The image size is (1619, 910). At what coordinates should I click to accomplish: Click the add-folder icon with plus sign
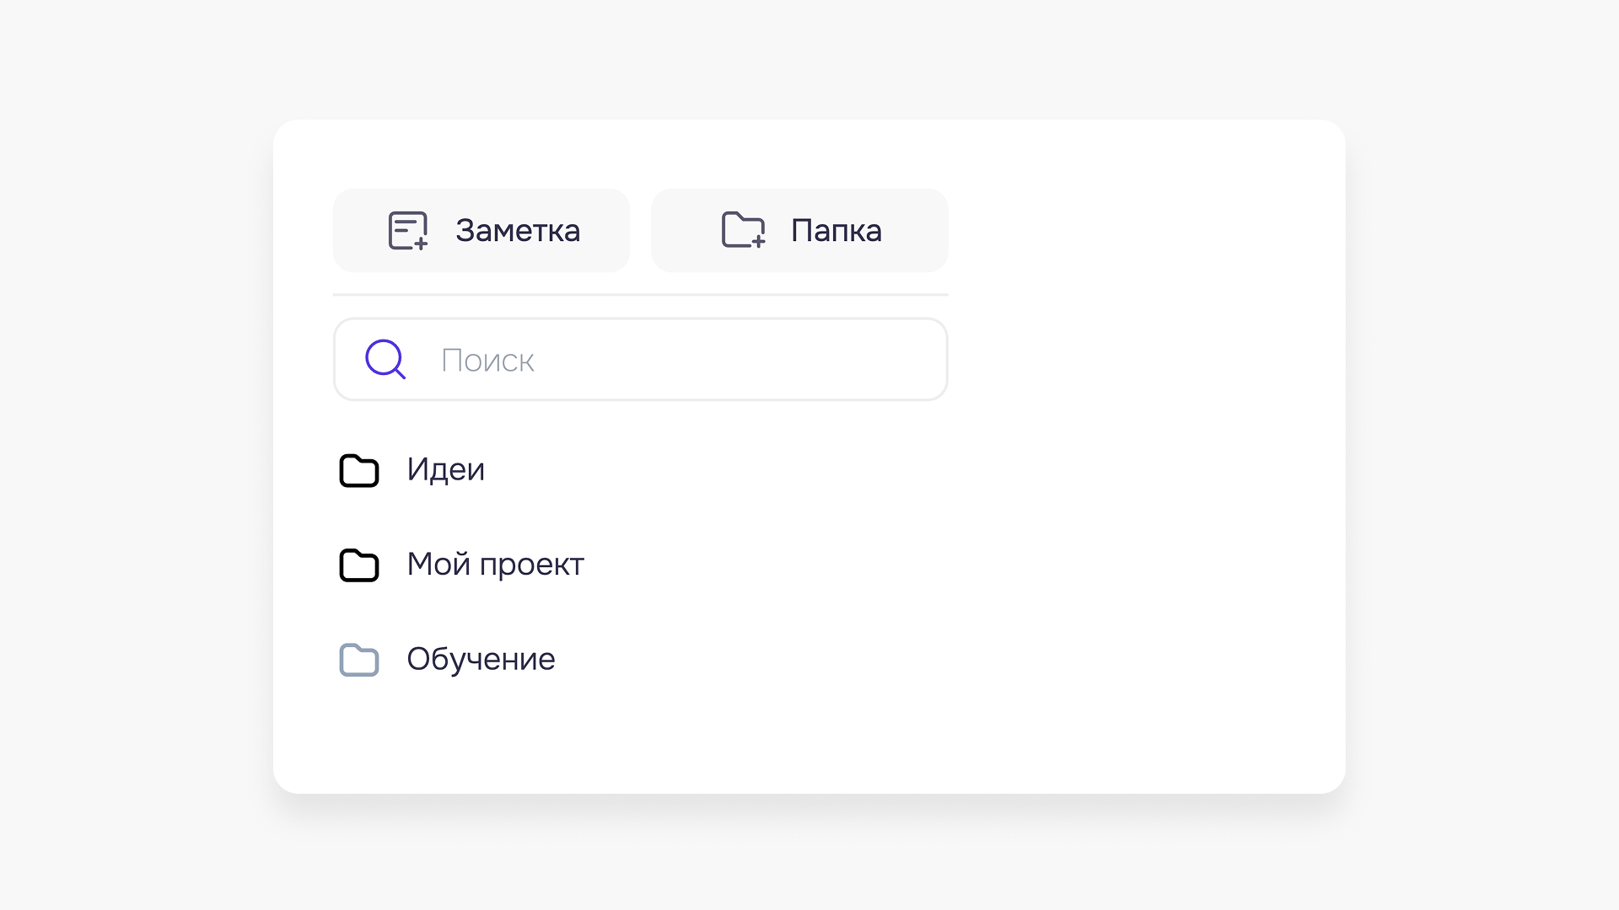click(743, 230)
